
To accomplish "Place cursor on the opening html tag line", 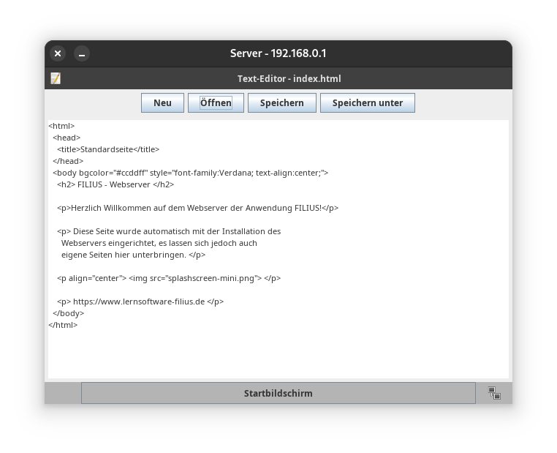I will click(x=62, y=126).
